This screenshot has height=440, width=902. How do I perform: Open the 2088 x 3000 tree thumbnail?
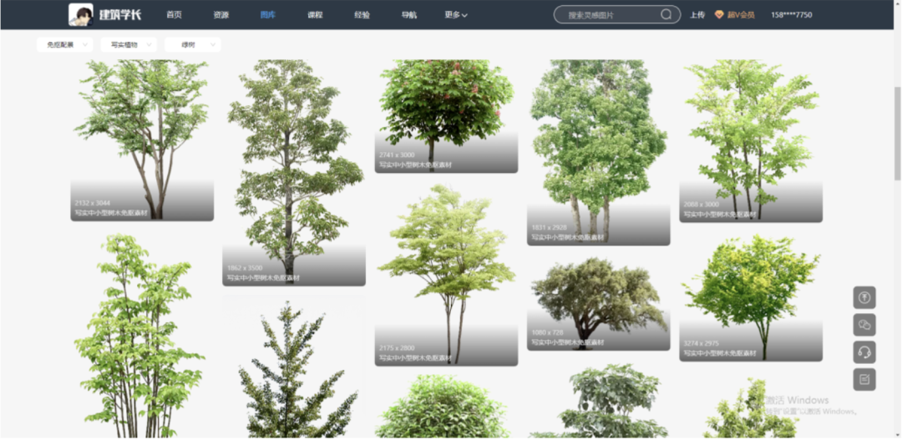pyautogui.click(x=751, y=141)
